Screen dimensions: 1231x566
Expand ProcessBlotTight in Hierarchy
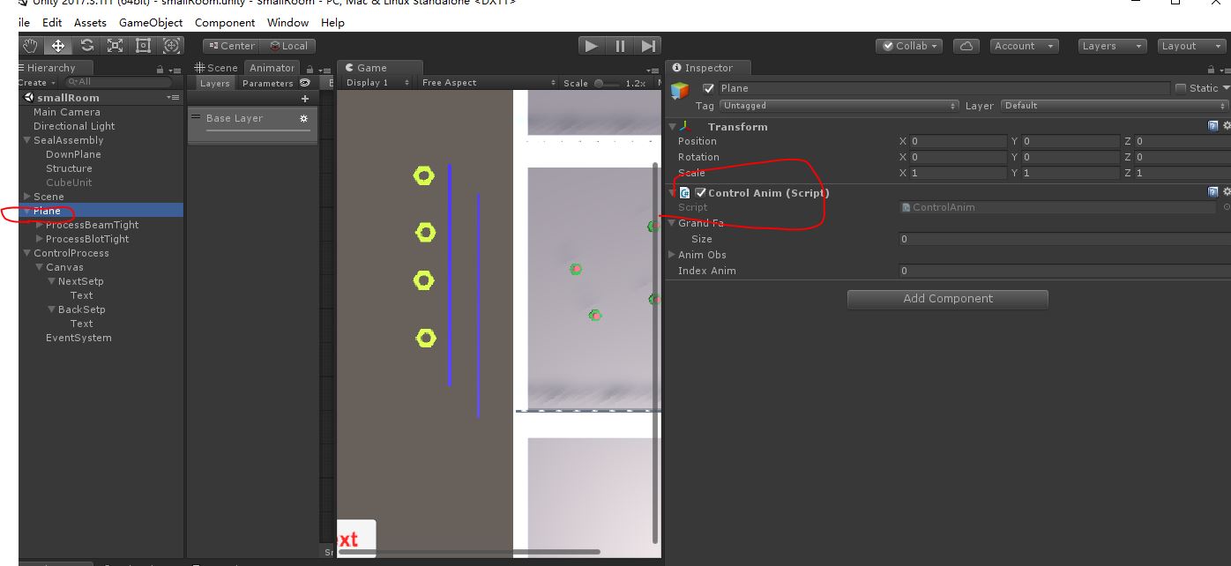[x=39, y=239]
